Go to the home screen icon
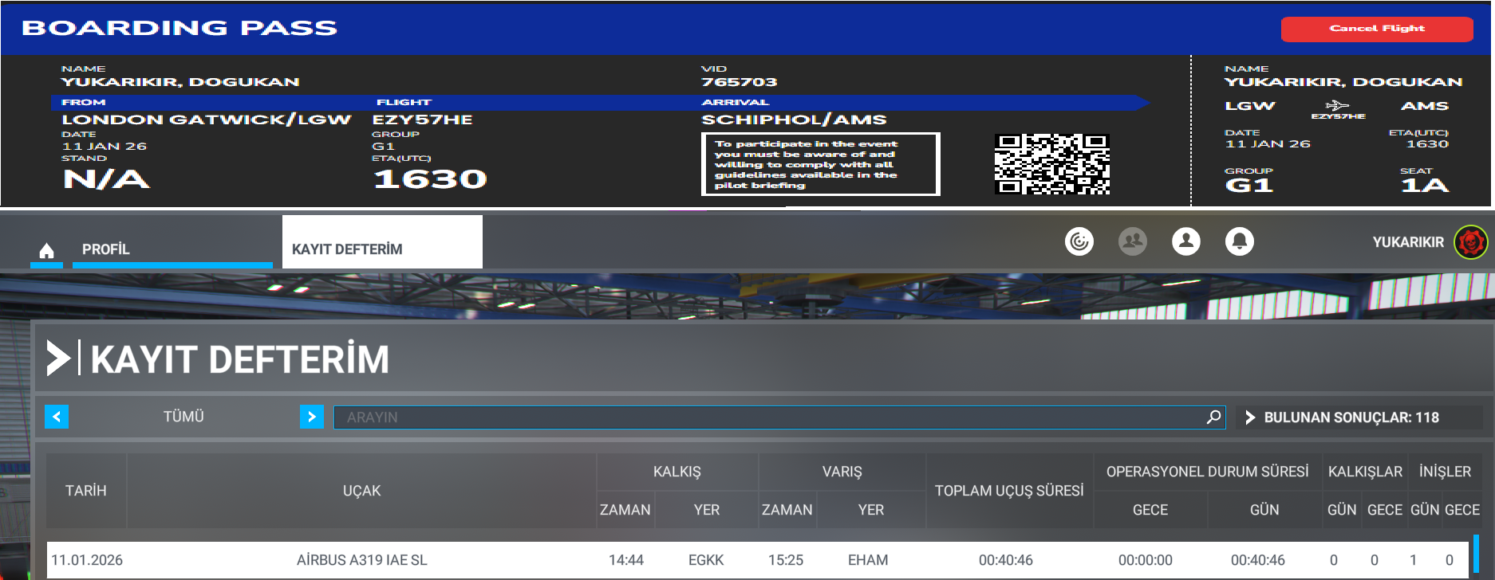This screenshot has width=1495, height=580. point(46,251)
